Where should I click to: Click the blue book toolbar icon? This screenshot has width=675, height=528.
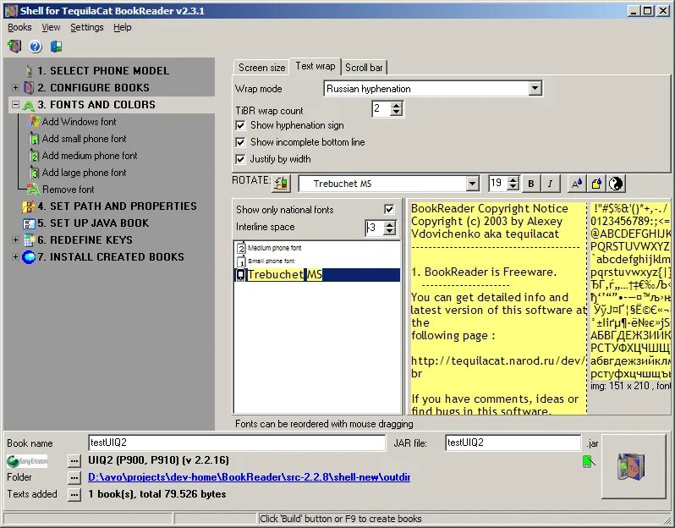57,47
